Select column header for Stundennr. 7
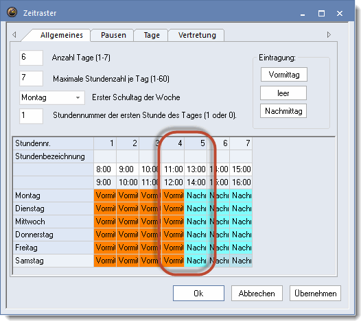The image size is (361, 321). pos(241,143)
